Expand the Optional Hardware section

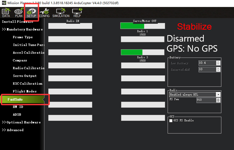point(21,122)
